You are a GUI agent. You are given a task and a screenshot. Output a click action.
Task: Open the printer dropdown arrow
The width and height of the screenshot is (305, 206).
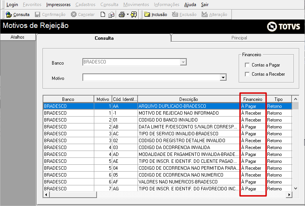point(128,15)
